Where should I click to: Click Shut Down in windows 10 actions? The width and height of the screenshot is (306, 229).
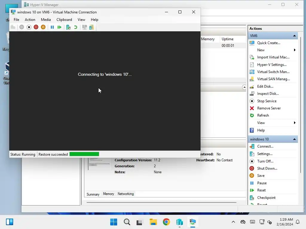(267, 168)
